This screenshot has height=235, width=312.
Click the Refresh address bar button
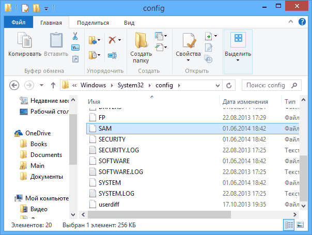(229, 85)
